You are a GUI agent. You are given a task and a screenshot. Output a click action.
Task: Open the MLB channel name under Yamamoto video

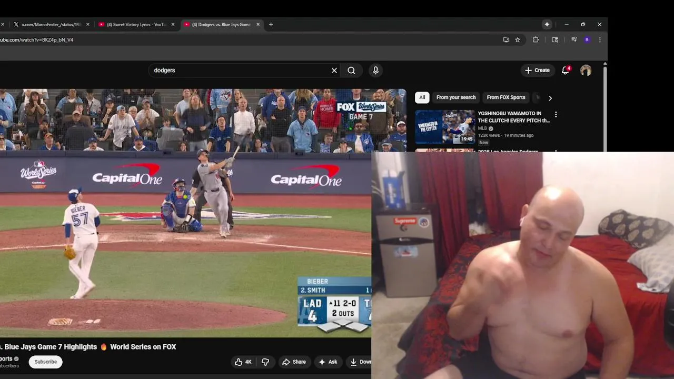(482, 128)
